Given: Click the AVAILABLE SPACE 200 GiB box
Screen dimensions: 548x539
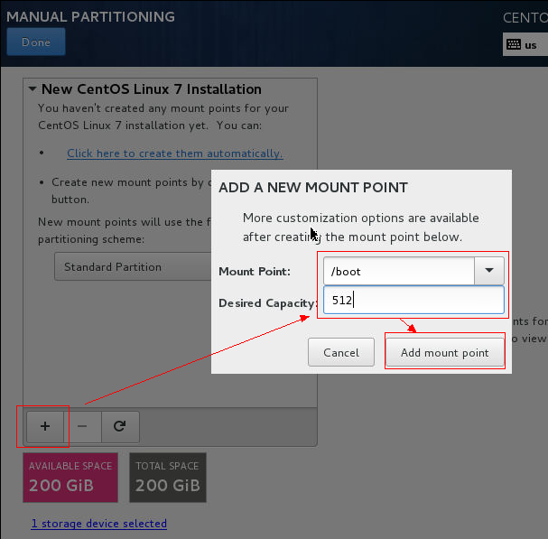Looking at the screenshot, I should click(x=70, y=478).
